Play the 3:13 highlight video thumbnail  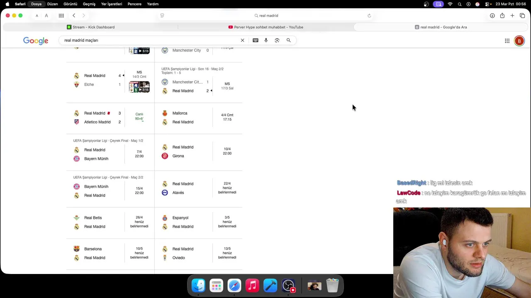pos(139,50)
